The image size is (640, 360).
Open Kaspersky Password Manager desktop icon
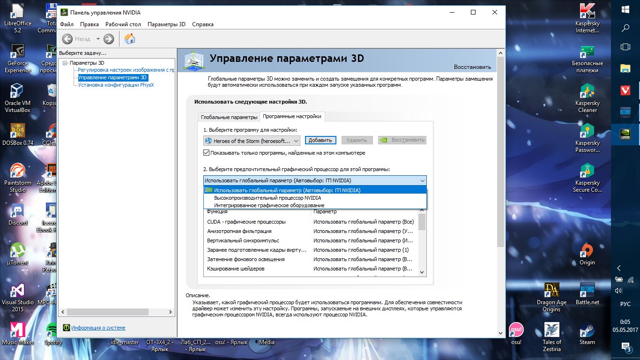point(588,138)
